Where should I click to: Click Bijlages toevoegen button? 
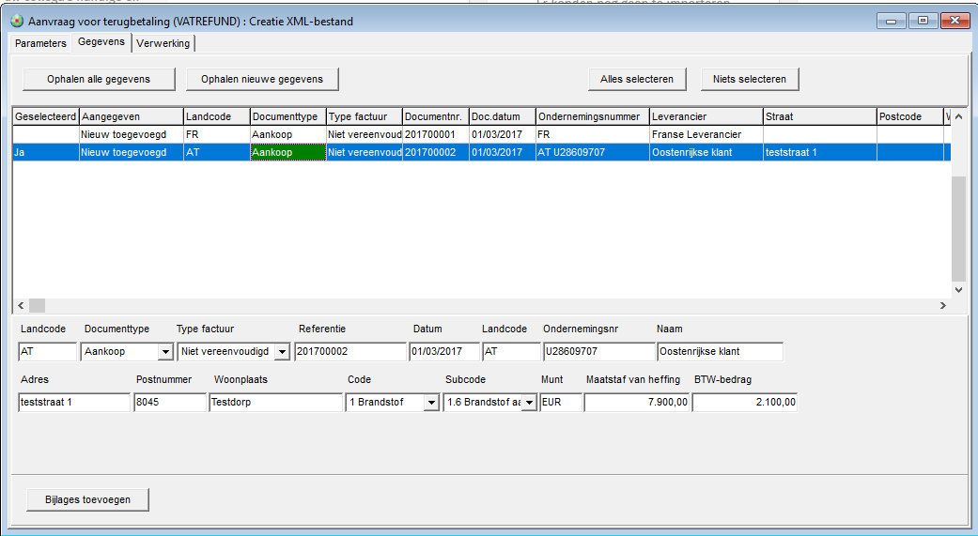pos(88,499)
